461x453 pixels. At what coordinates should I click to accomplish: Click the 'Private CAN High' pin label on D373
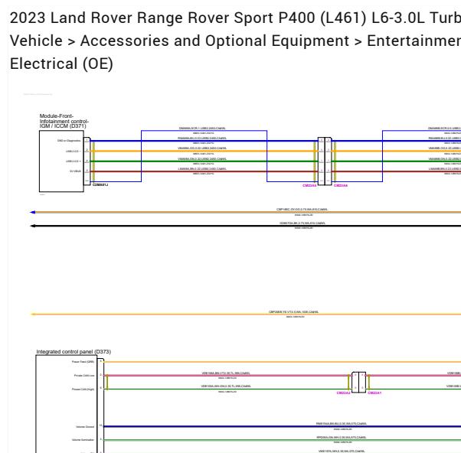click(83, 389)
